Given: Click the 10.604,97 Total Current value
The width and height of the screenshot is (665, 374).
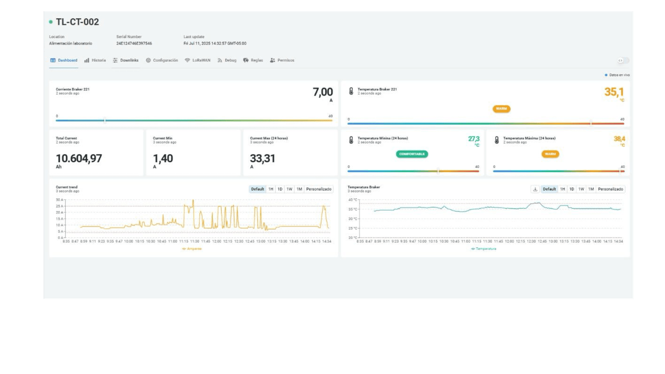Looking at the screenshot, I should [x=79, y=158].
